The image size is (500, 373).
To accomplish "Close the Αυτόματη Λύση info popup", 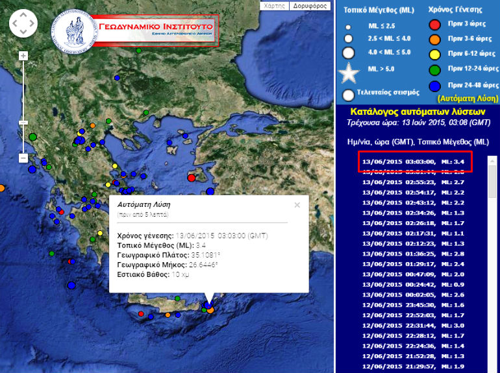I will tap(297, 205).
